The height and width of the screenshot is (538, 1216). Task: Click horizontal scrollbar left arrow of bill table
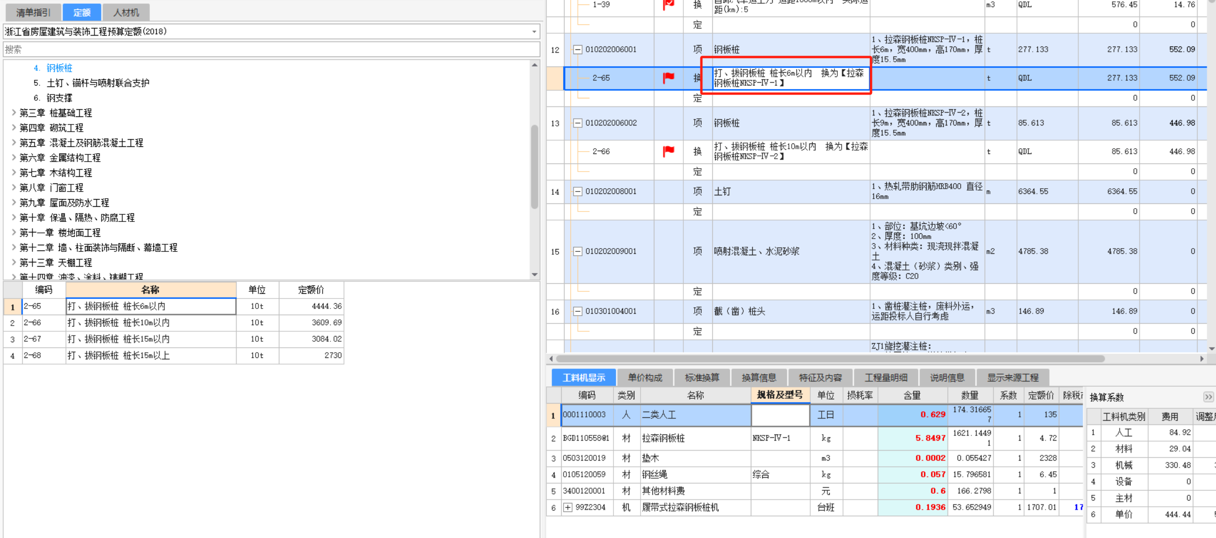[x=551, y=359]
